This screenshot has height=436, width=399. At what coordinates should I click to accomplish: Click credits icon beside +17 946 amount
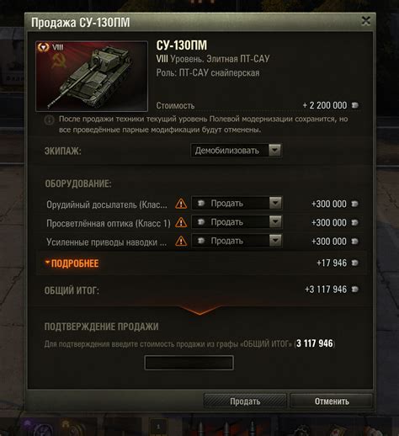(x=355, y=263)
